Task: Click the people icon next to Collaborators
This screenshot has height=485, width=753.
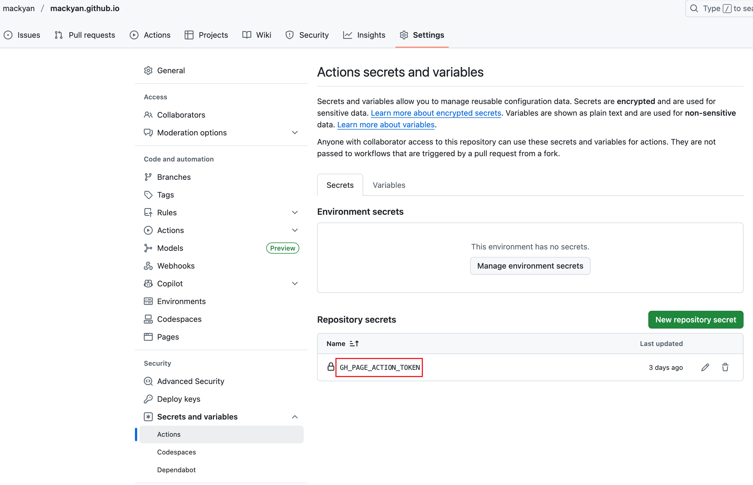Action: point(148,115)
